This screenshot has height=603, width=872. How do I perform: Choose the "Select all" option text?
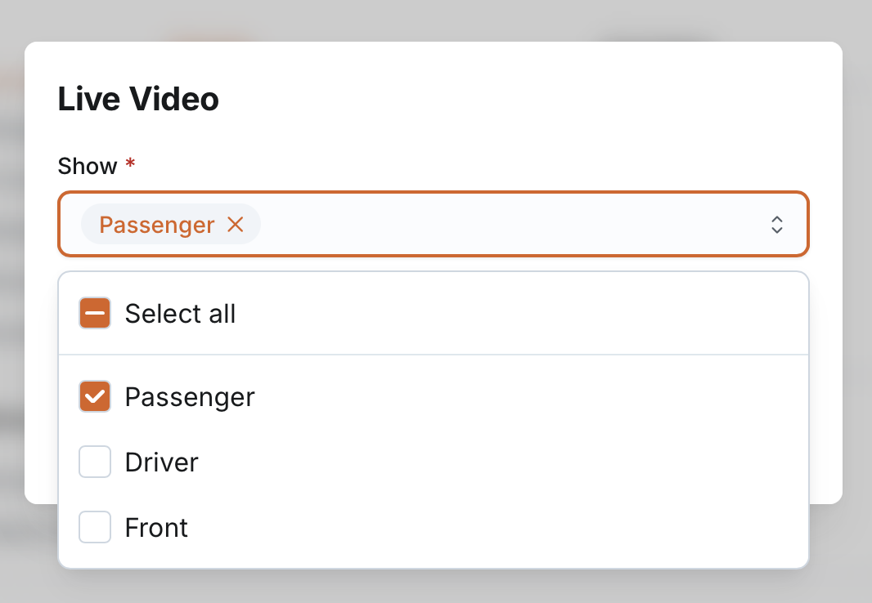pos(180,314)
